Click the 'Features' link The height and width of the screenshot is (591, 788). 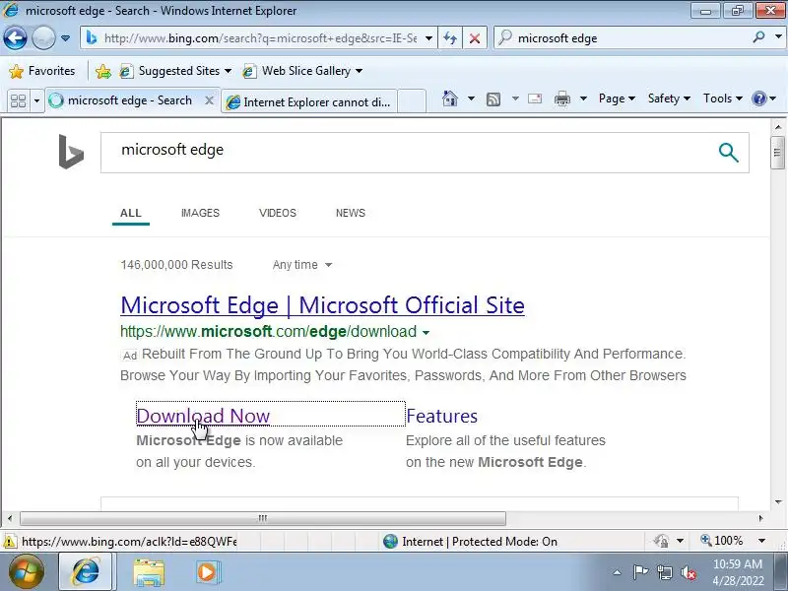click(x=441, y=416)
